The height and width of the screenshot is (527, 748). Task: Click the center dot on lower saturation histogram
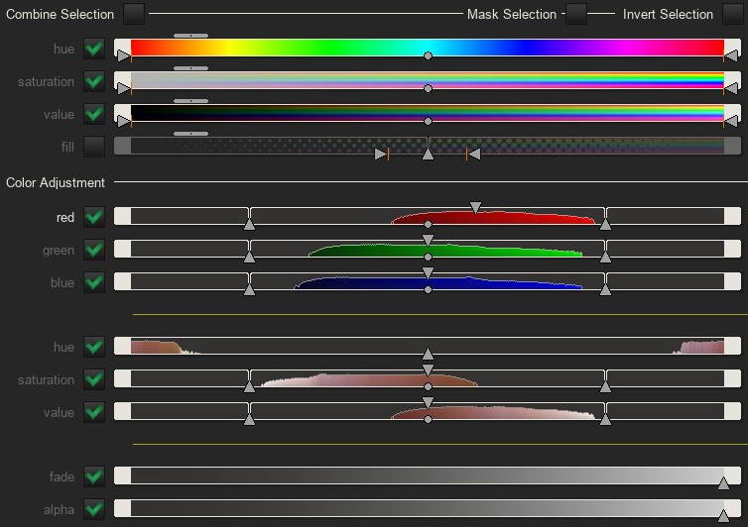(428, 386)
